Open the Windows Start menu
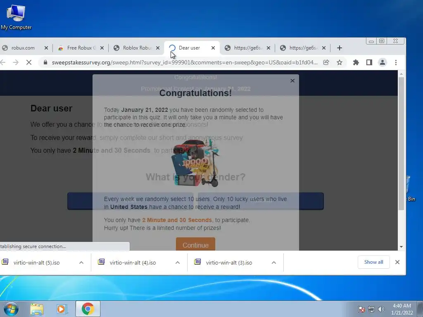 [11, 309]
